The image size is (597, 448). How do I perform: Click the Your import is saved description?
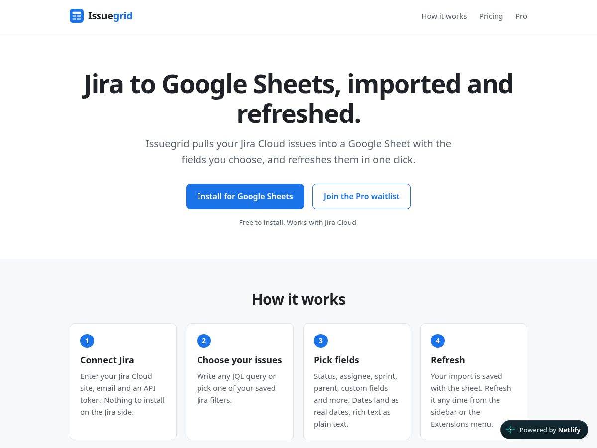471,400
